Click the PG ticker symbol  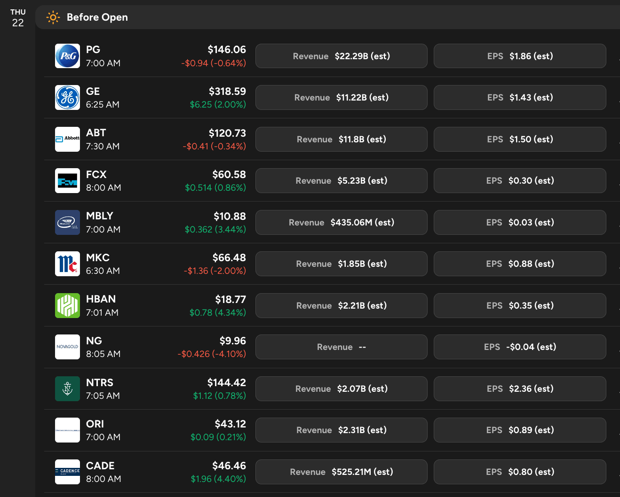pos(93,49)
